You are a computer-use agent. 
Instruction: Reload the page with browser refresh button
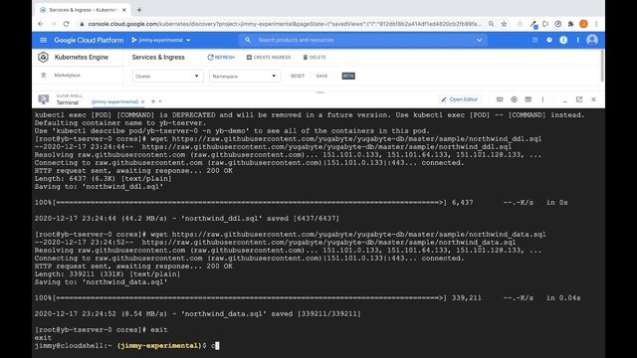click(66, 24)
